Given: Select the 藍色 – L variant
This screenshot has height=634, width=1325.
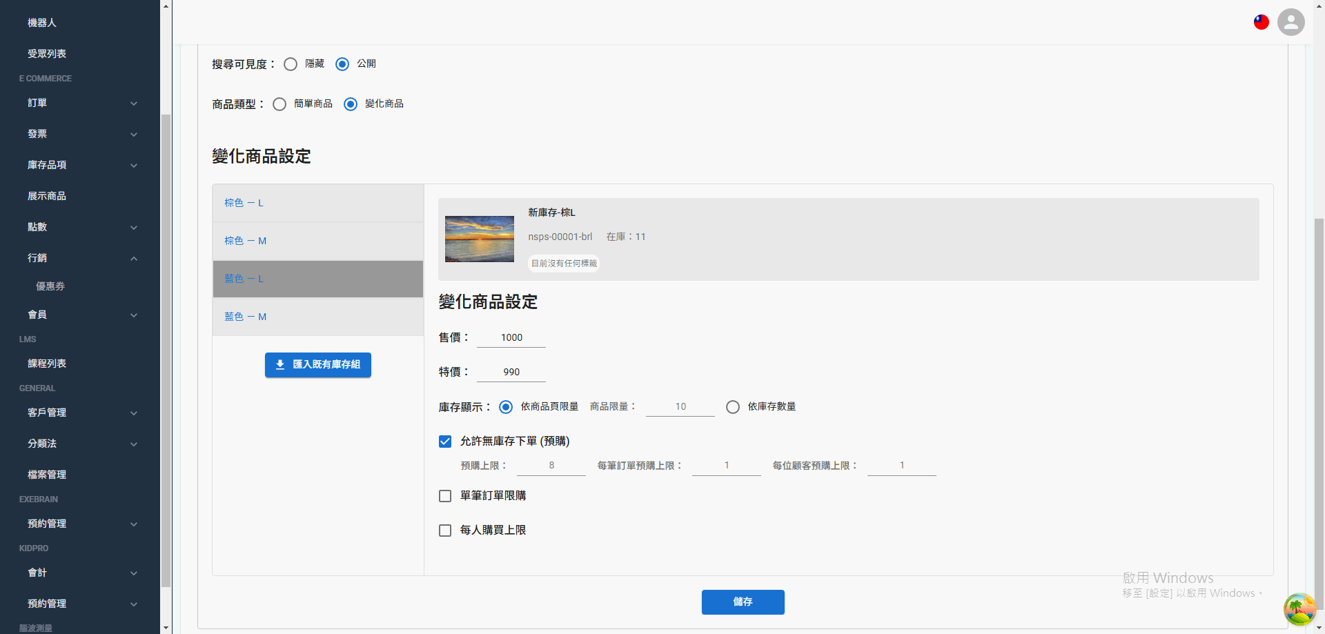Looking at the screenshot, I should pyautogui.click(x=318, y=279).
